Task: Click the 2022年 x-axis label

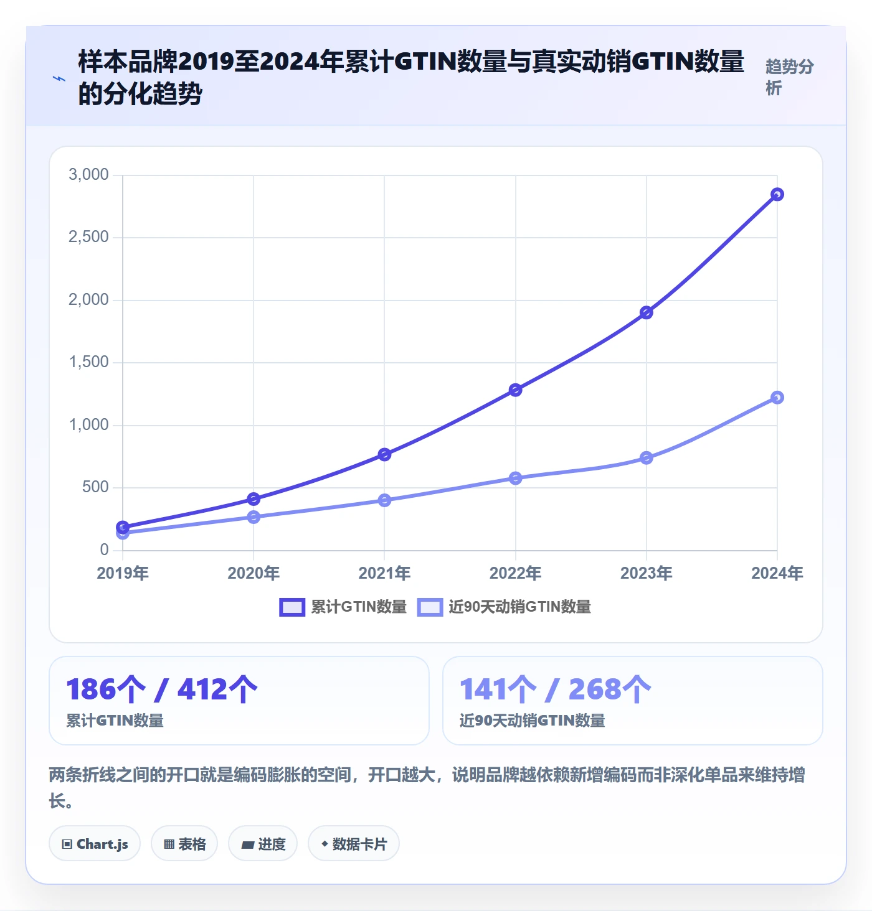Action: (515, 573)
